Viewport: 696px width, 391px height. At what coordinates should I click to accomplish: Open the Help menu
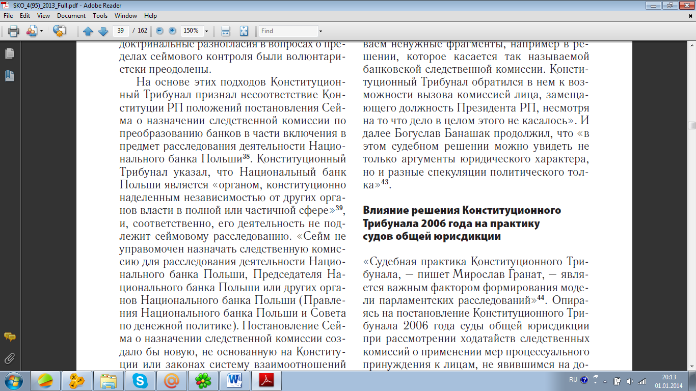point(150,16)
